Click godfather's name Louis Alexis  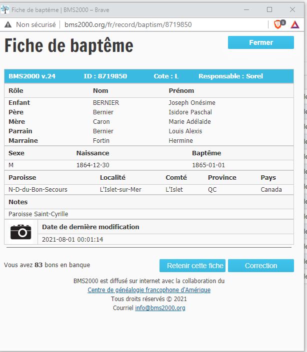click(185, 131)
